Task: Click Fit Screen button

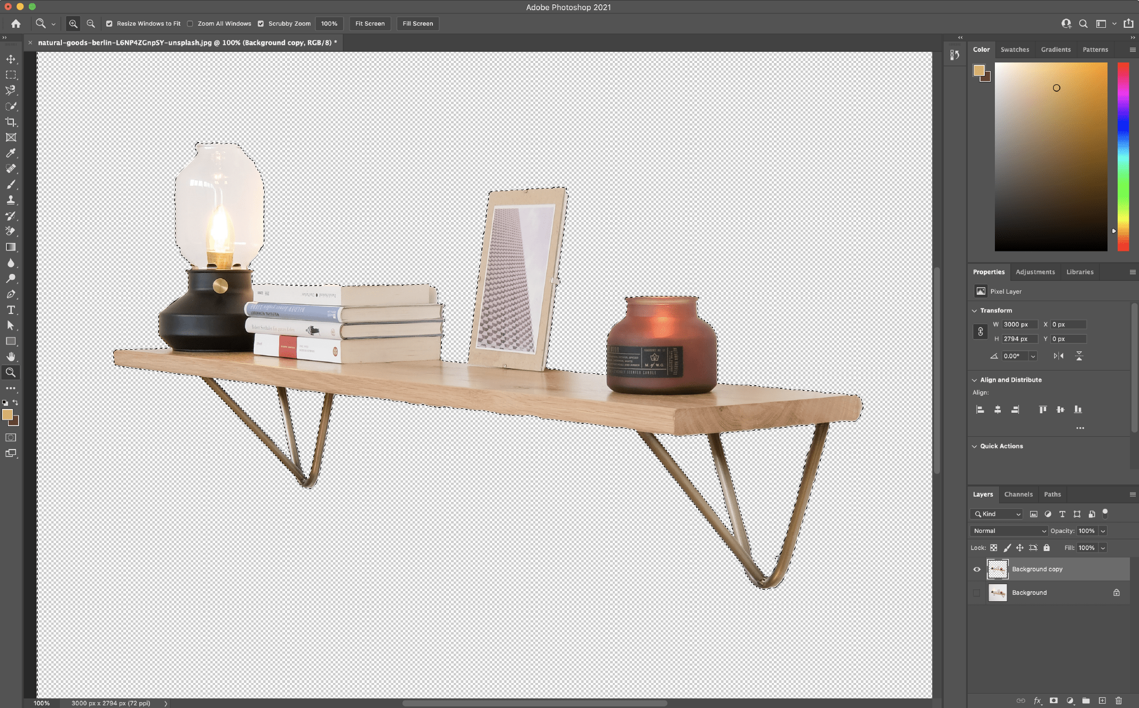Action: (x=370, y=23)
